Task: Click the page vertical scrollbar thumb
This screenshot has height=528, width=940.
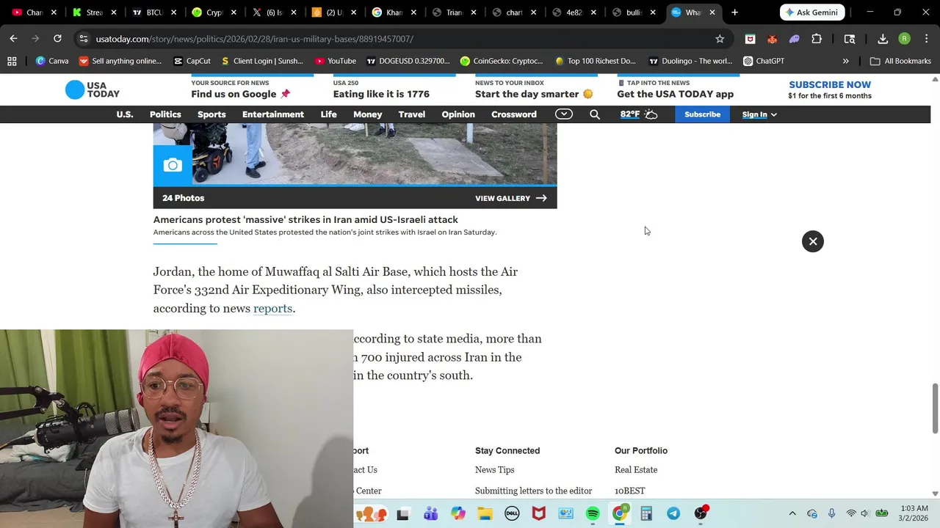Action: [x=935, y=408]
